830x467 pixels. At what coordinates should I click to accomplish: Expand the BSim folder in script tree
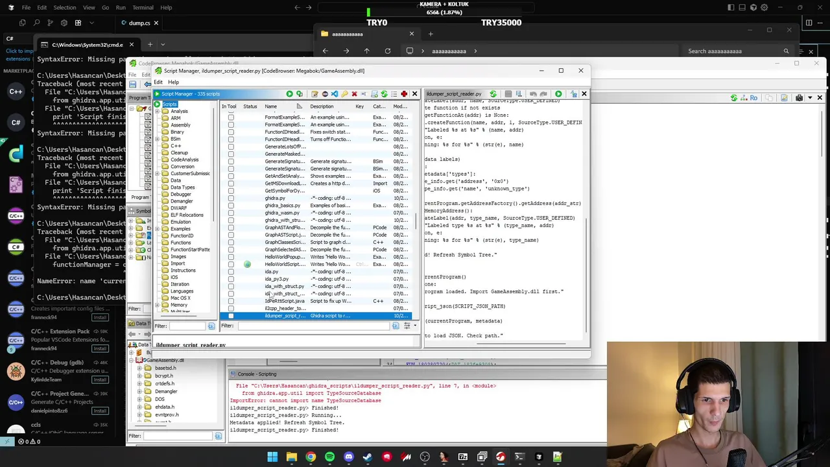157,139
